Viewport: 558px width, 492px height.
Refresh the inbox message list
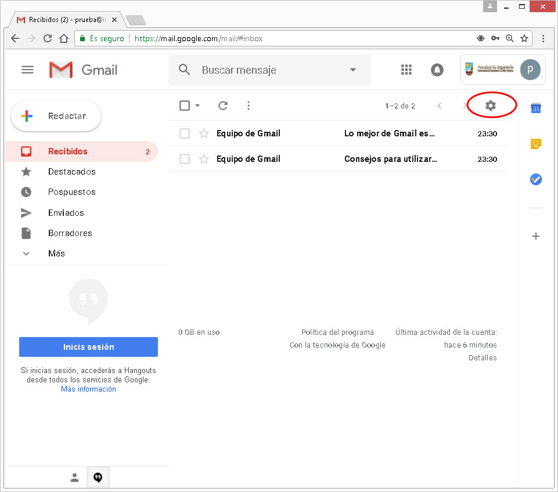click(223, 106)
